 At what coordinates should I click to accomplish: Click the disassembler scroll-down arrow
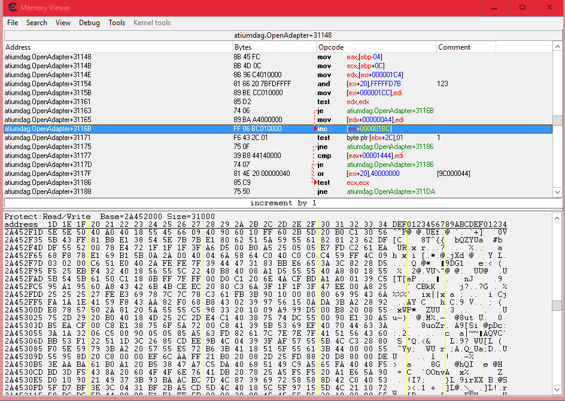[557, 192]
